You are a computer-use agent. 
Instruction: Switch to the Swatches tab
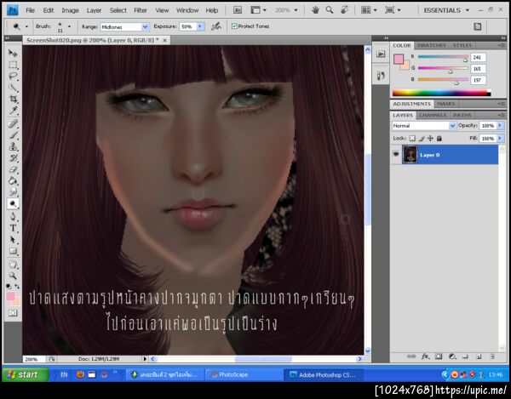(x=431, y=45)
